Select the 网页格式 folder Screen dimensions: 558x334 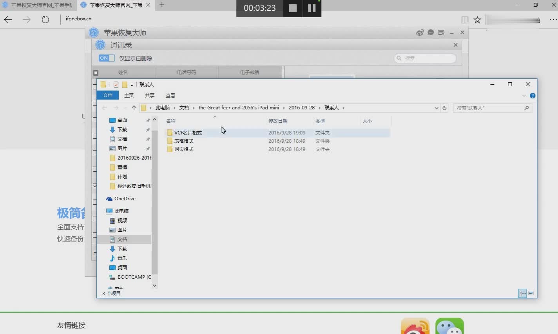tap(184, 149)
